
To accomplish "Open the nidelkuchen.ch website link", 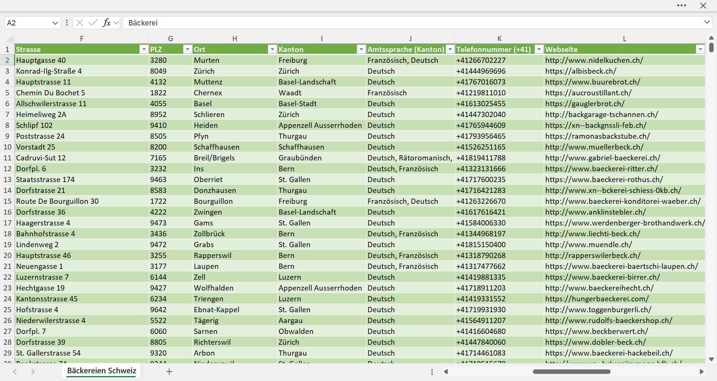I will (594, 60).
